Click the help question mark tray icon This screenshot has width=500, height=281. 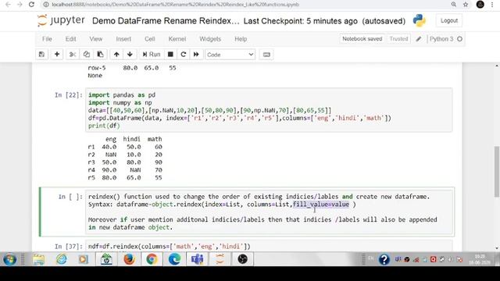click(384, 259)
